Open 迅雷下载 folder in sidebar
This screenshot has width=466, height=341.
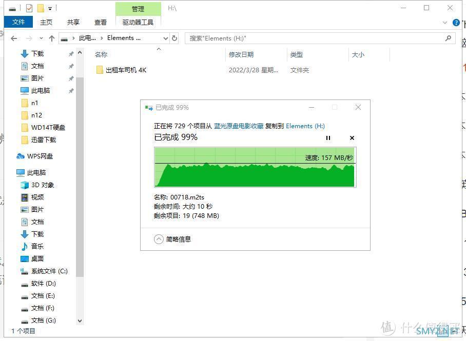click(x=44, y=140)
